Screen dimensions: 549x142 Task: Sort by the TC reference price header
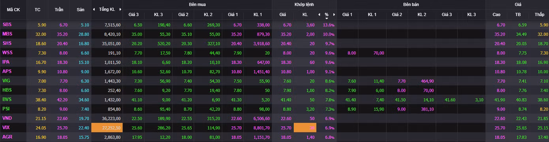pyautogui.click(x=38, y=9)
